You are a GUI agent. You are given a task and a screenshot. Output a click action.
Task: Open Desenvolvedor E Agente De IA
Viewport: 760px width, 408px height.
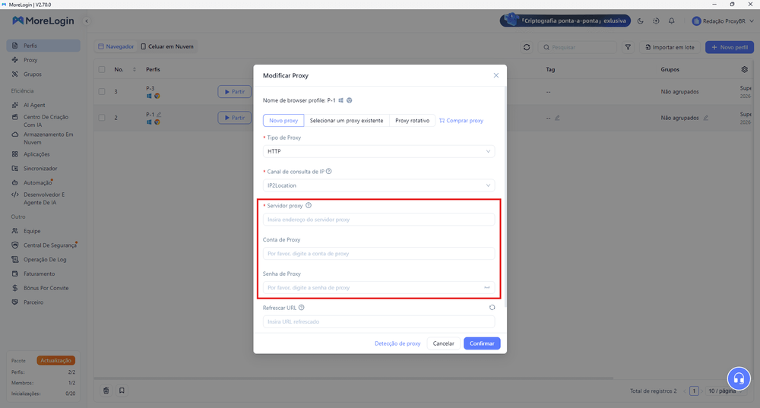coord(43,198)
